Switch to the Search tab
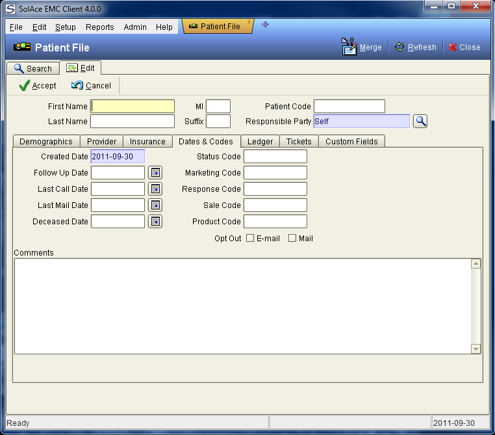This screenshot has height=435, width=495. (33, 68)
